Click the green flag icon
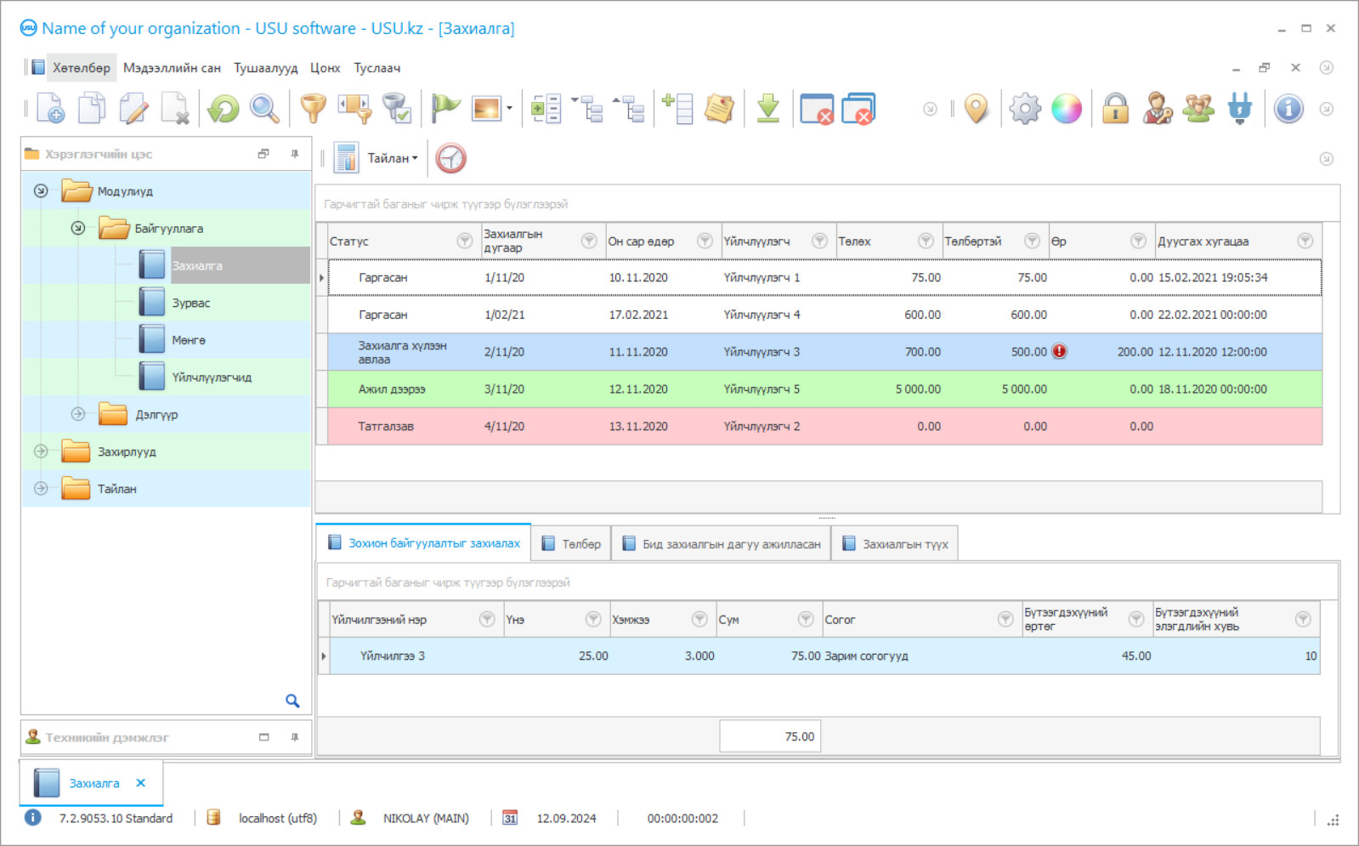Image resolution: width=1359 pixels, height=846 pixels. [445, 109]
